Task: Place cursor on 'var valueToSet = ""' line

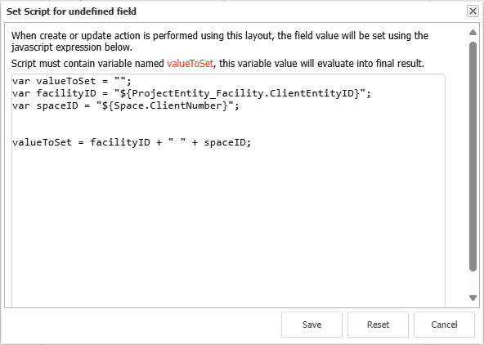Action: [x=72, y=81]
